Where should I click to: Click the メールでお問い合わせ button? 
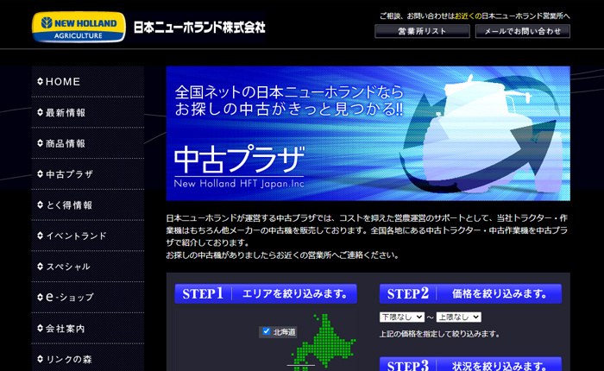522,31
